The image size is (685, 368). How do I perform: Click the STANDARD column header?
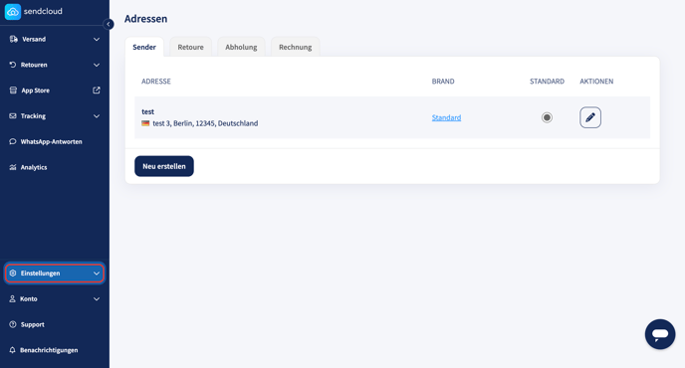(x=547, y=82)
